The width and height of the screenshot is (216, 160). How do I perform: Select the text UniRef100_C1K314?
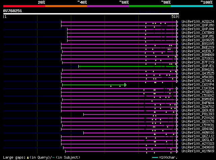pos(198,88)
